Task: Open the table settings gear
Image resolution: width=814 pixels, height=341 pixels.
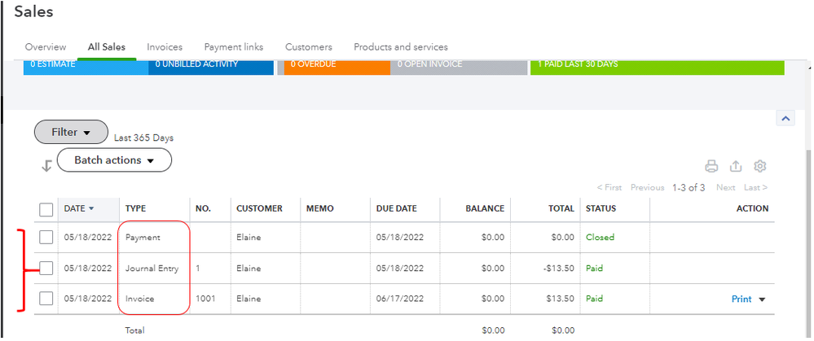Action: click(760, 166)
